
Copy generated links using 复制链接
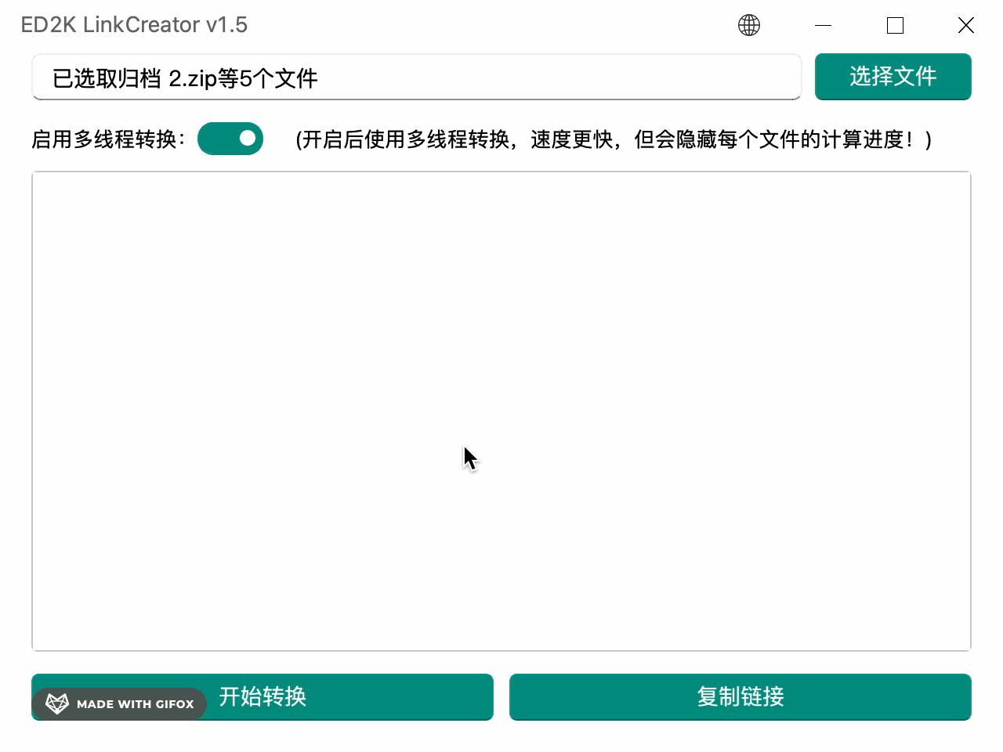[740, 697]
